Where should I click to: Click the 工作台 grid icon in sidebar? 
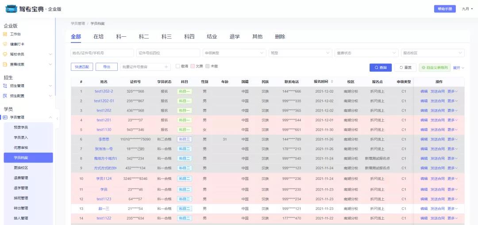pos(5,34)
